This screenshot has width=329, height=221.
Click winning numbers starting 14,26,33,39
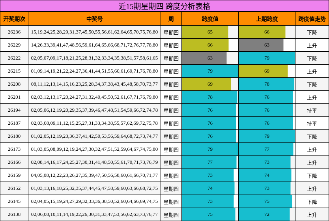94,45
